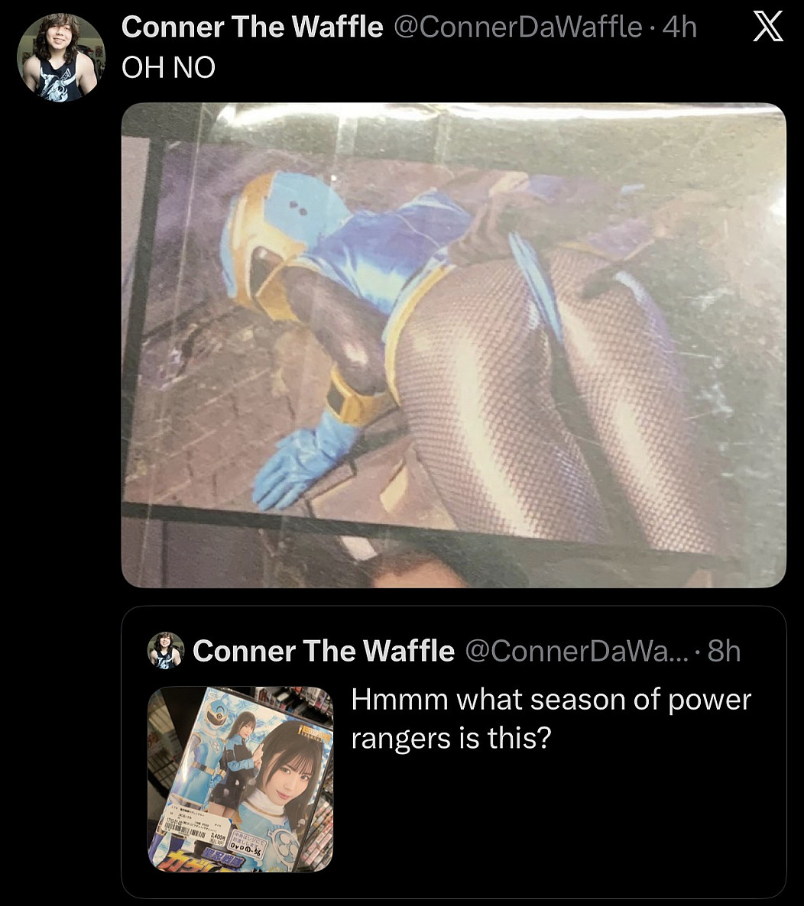The width and height of the screenshot is (804, 906).
Task: Open the main post's display name
Action: pyautogui.click(x=252, y=28)
